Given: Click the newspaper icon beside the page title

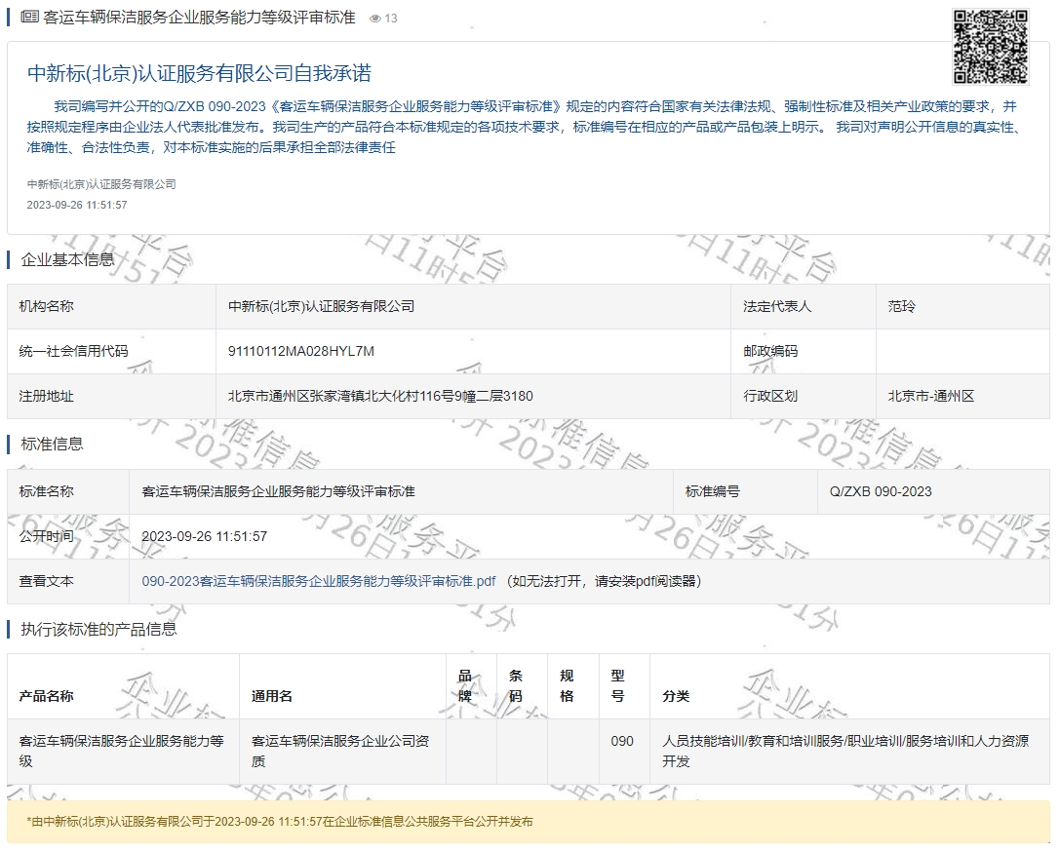Looking at the screenshot, I should [29, 18].
